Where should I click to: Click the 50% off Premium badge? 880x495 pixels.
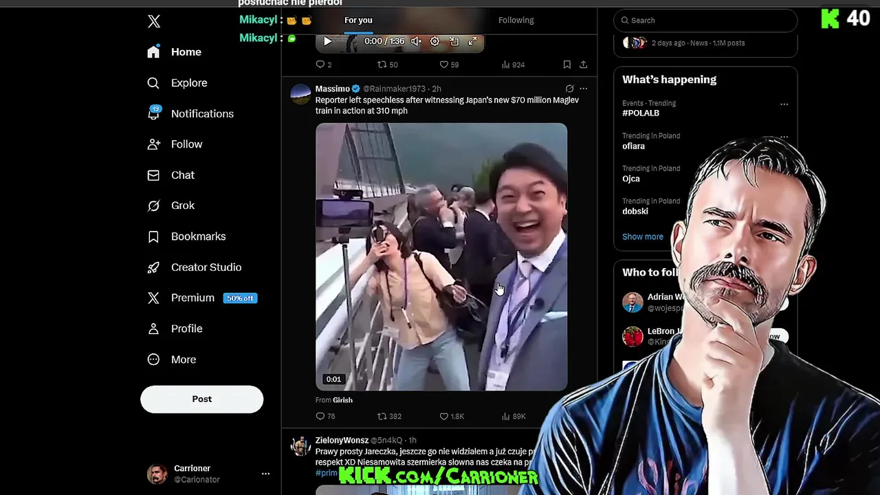241,298
